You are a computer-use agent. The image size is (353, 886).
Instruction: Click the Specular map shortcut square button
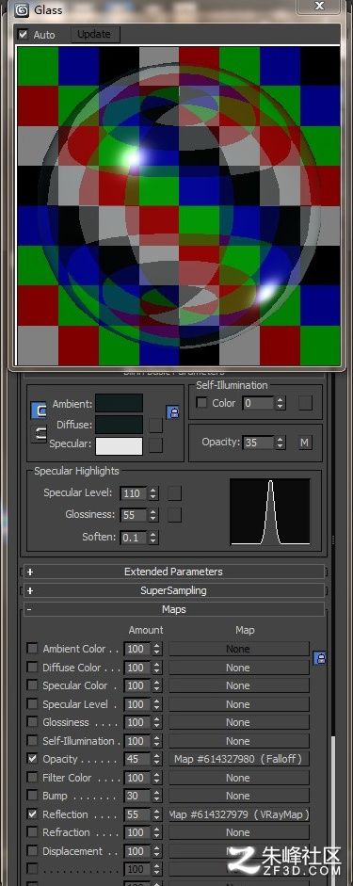coord(156,445)
